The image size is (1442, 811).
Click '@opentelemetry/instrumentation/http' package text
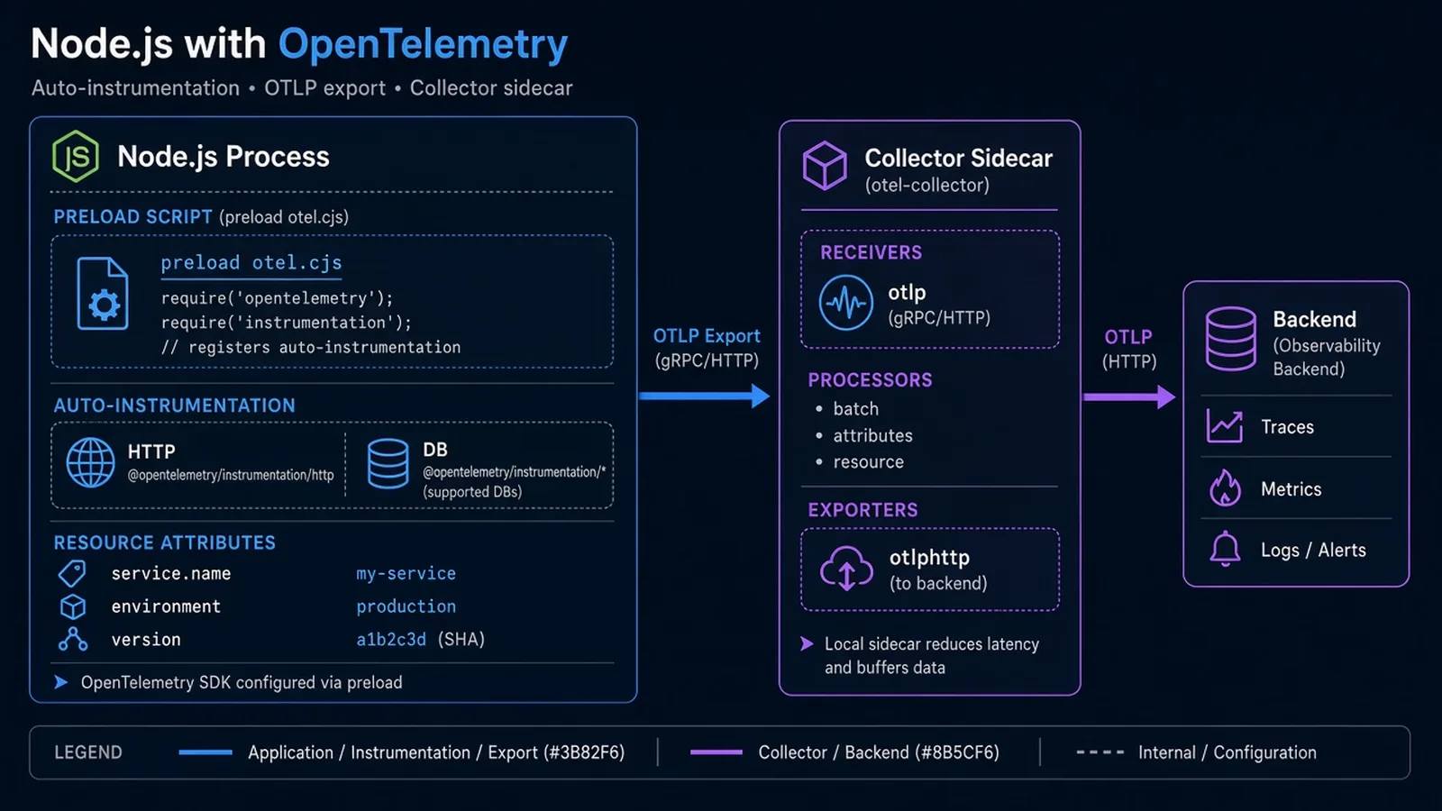(x=231, y=475)
